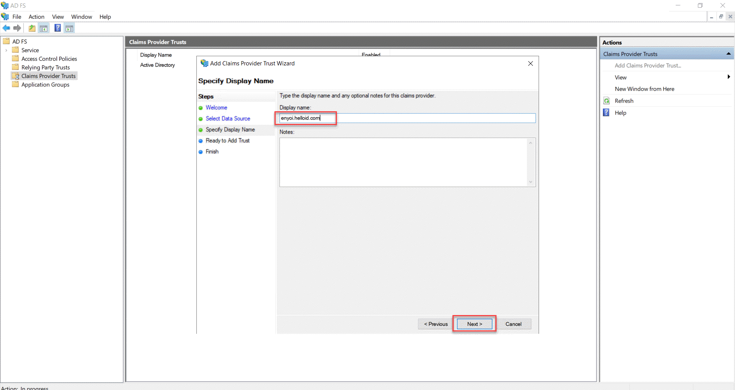Click the Finish step label

pyautogui.click(x=212, y=151)
